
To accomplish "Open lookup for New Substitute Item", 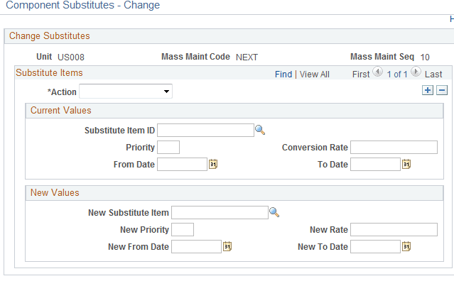I will tap(274, 212).
